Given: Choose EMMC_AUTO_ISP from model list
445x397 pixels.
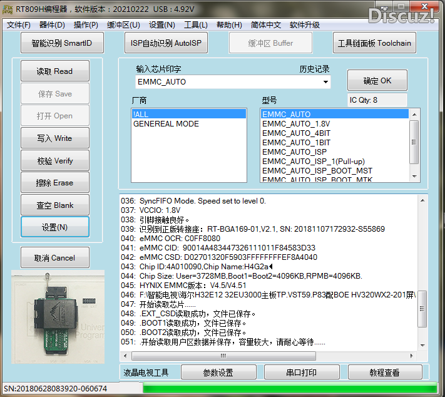Looking at the screenshot, I should click(x=294, y=152).
